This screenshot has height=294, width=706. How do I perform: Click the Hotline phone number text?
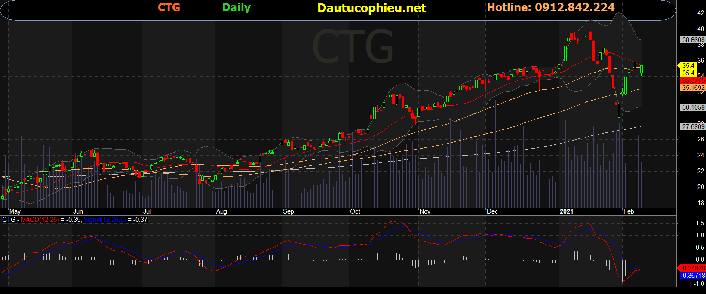click(550, 7)
